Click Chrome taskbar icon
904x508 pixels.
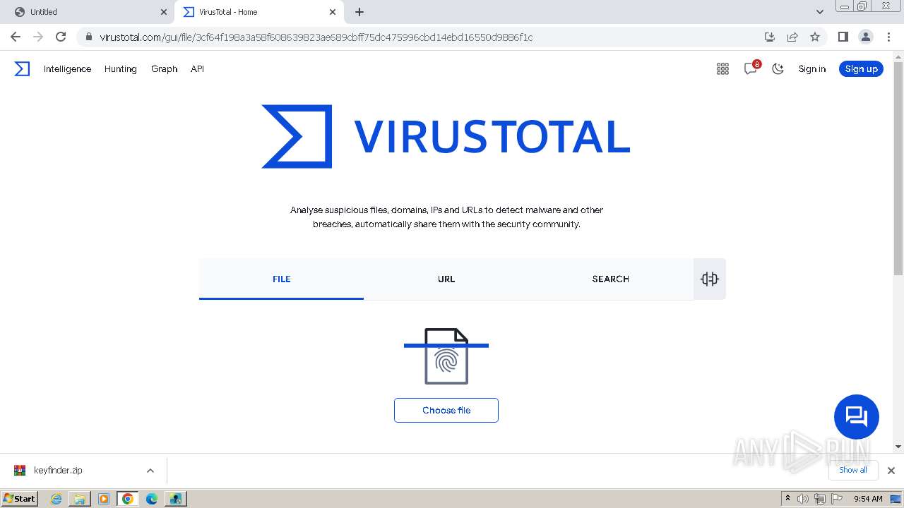128,499
